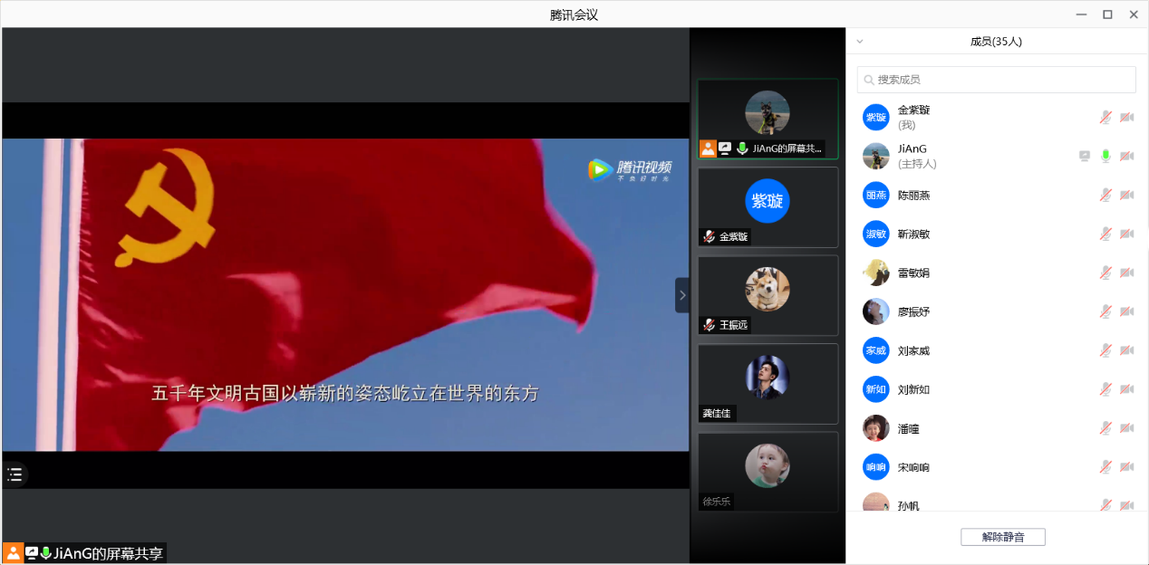Toggle the microphone in 宋响响's row
This screenshot has height=565, width=1149.
tap(1106, 467)
